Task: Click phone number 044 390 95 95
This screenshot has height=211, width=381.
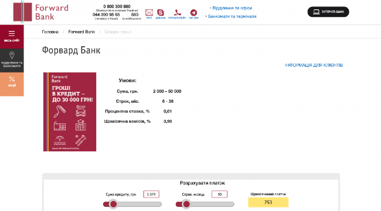Action: [x=106, y=15]
